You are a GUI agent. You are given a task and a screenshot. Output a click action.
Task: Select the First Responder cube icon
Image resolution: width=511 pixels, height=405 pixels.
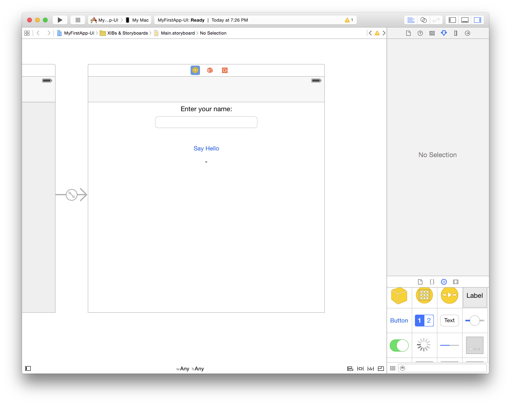tap(210, 70)
